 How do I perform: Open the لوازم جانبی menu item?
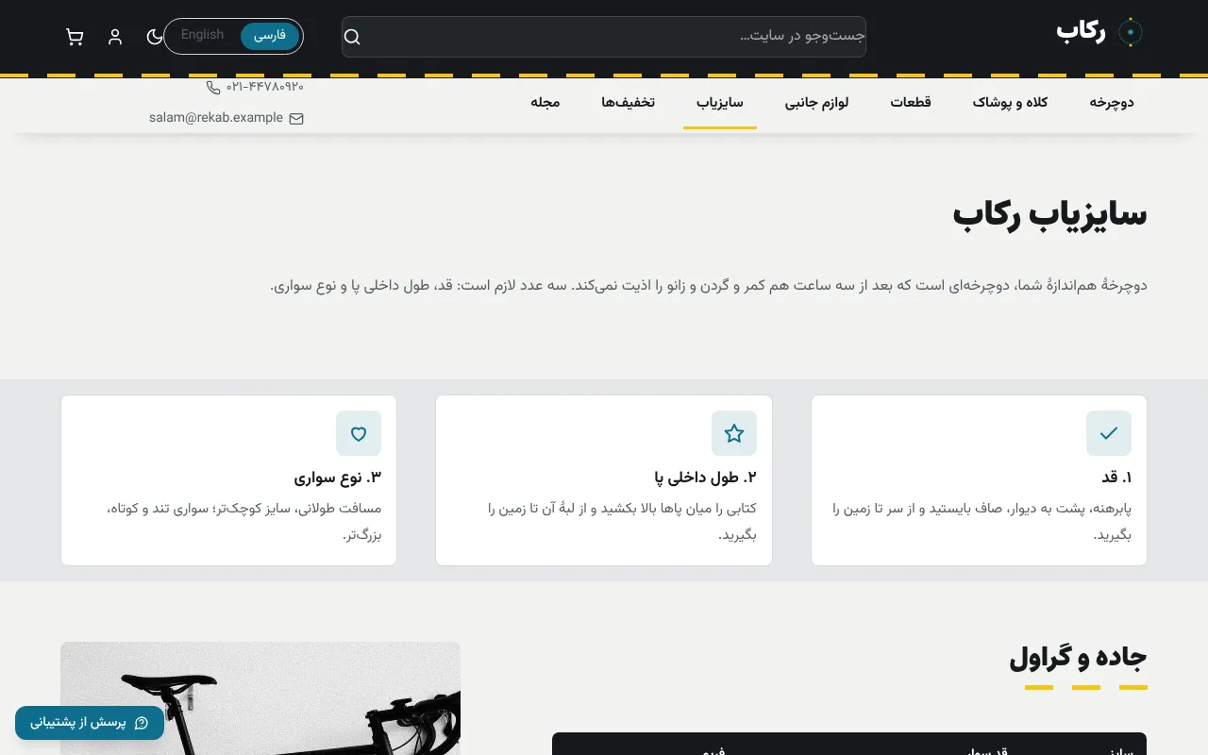coord(817,103)
